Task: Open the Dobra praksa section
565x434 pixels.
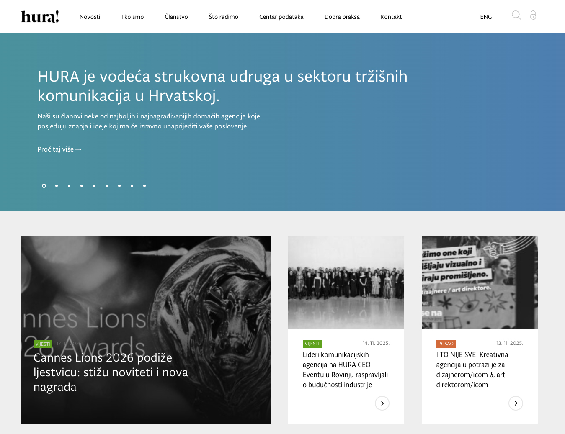Action: click(x=342, y=17)
